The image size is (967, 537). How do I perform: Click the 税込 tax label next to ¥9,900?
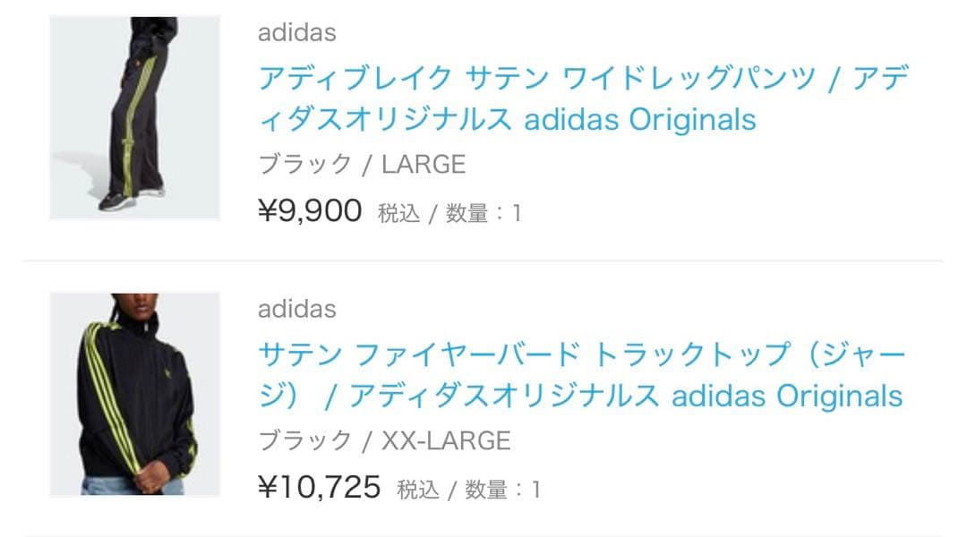(x=398, y=213)
